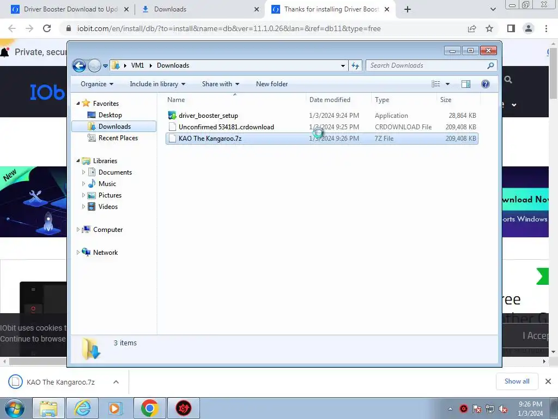
Task: Expand the Music library
Action: coord(83,183)
